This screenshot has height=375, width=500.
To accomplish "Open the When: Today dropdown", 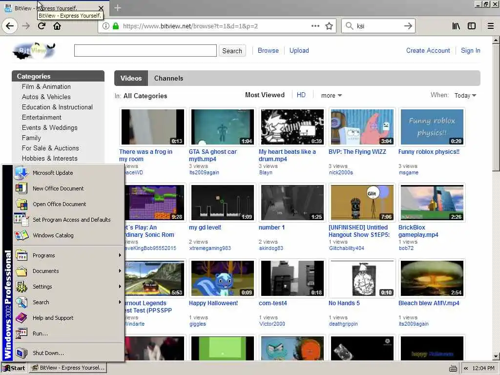I will (465, 95).
